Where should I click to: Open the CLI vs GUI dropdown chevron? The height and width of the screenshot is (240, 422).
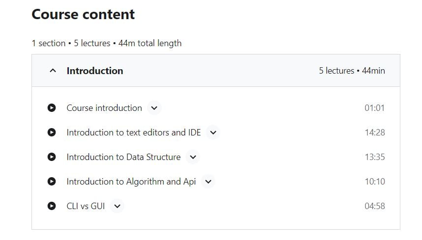pos(118,206)
